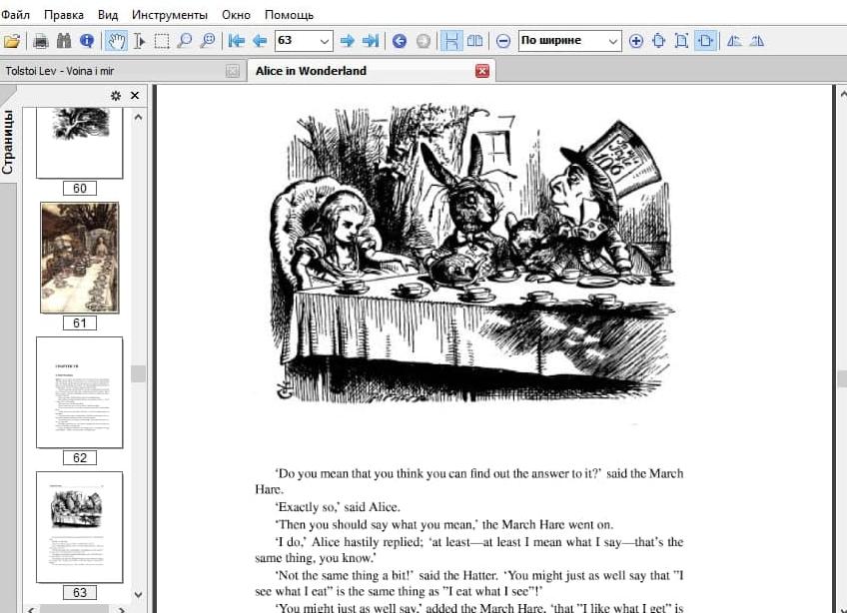Open text search with the binoculars icon
Image resolution: width=847 pixels, height=613 pixels.
coord(64,41)
